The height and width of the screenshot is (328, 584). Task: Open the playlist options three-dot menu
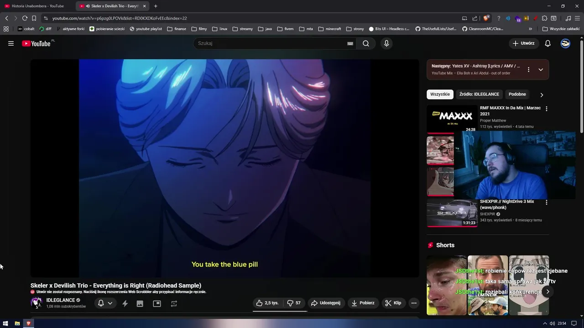point(528,70)
